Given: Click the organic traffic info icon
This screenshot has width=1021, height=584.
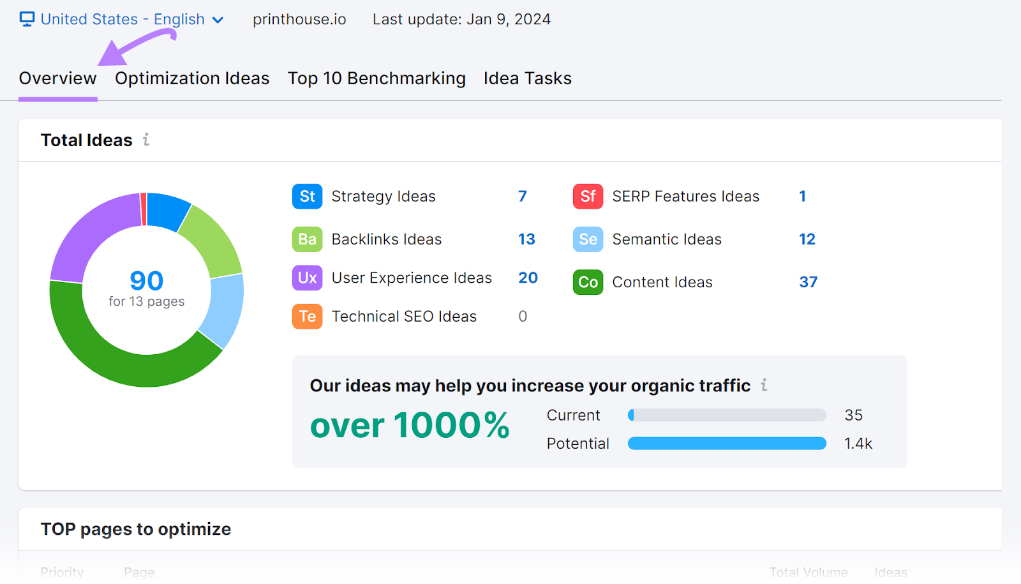Looking at the screenshot, I should pos(764,385).
